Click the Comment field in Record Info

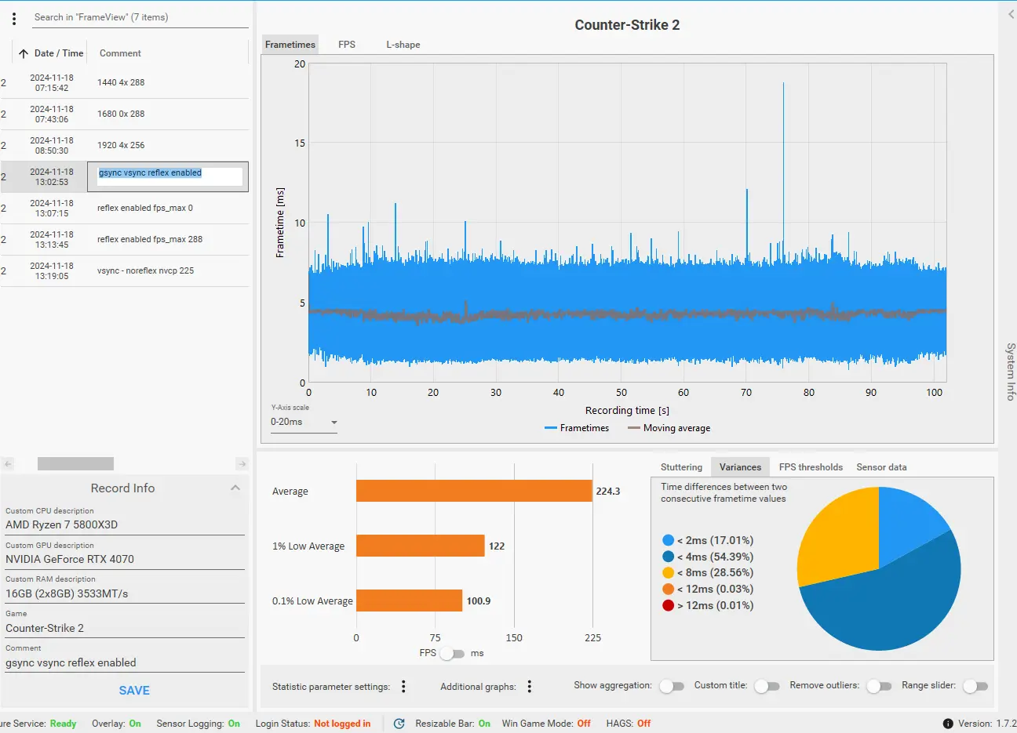(x=125, y=662)
